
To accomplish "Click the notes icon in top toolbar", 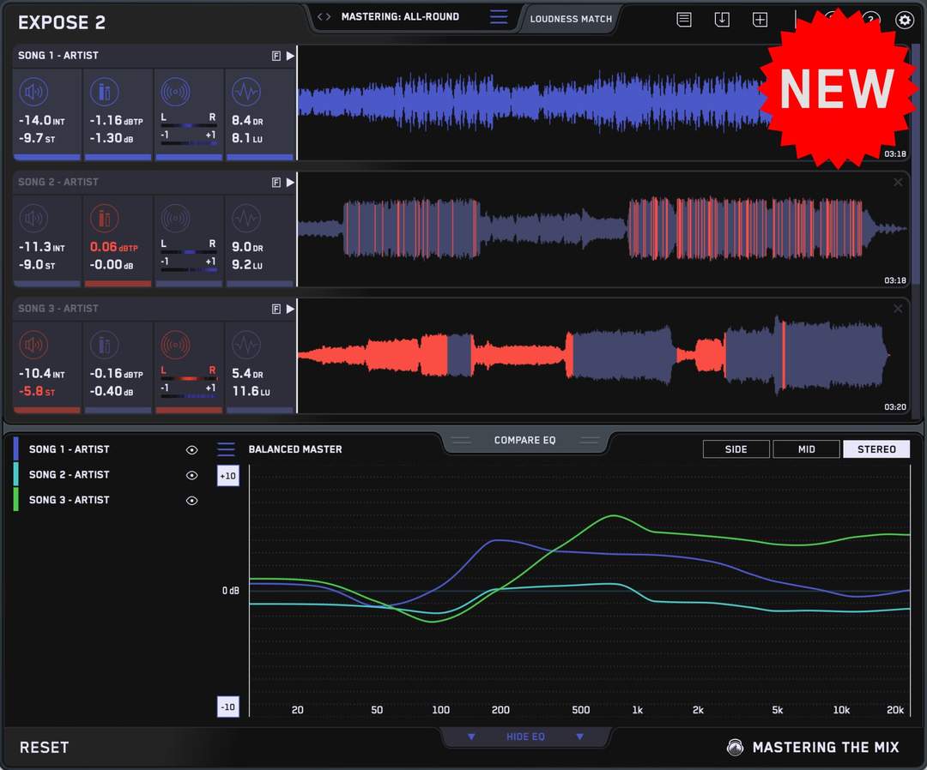I will pyautogui.click(x=684, y=20).
